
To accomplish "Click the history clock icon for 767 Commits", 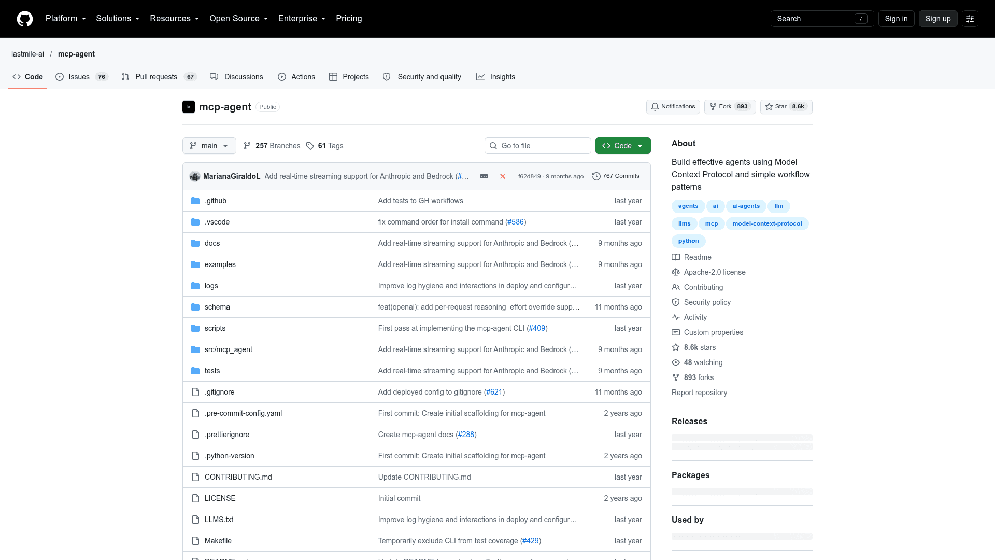I will pyautogui.click(x=596, y=176).
